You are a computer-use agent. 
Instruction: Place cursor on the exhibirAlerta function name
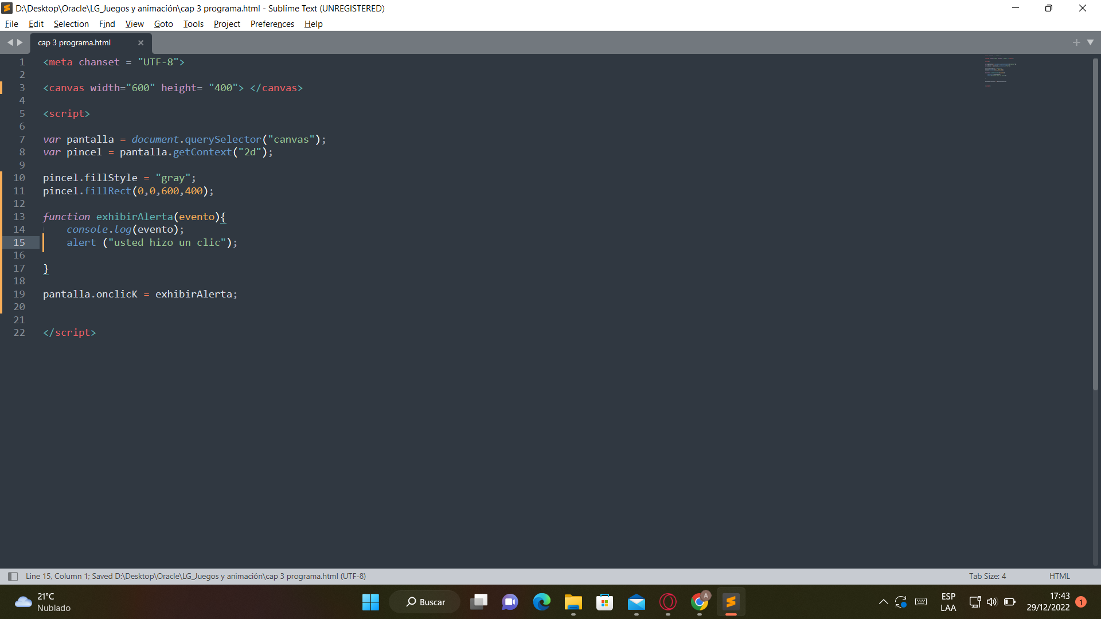[134, 217]
